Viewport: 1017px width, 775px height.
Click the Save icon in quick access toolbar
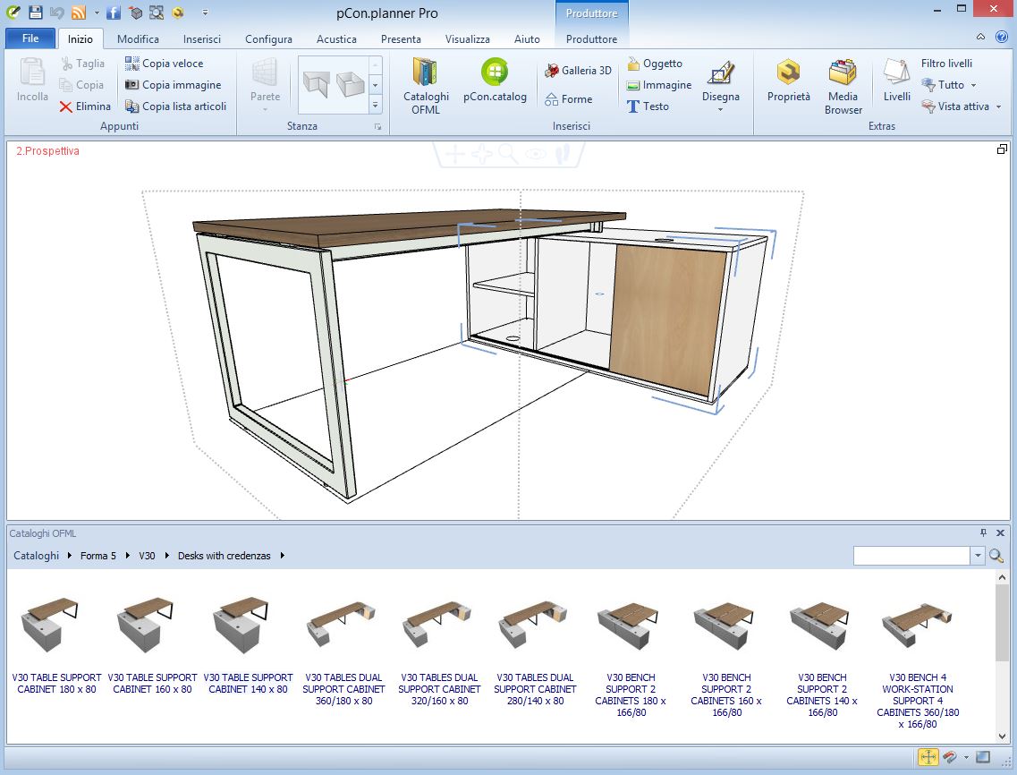35,13
